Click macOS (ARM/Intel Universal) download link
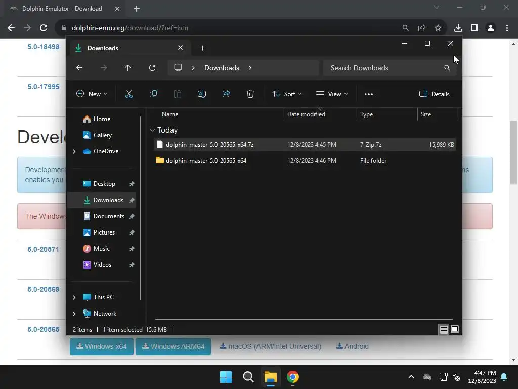518x389 pixels. [271, 346]
